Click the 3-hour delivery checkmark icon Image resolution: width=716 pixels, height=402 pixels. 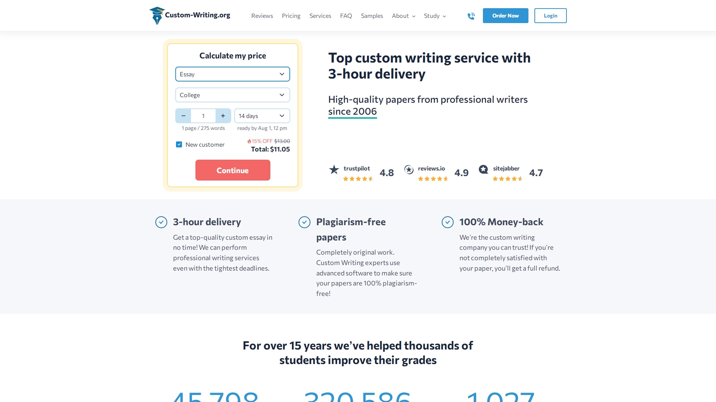click(161, 221)
